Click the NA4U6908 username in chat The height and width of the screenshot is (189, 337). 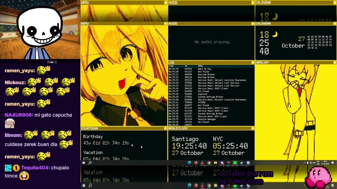point(19,115)
